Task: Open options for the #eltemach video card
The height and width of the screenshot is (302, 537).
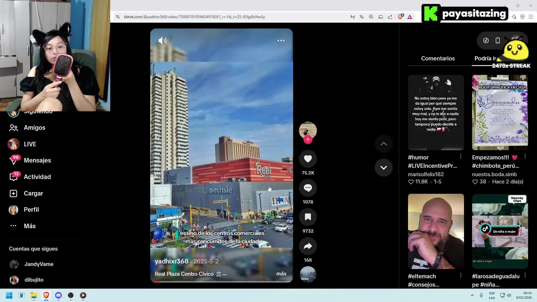Action: click(461, 276)
